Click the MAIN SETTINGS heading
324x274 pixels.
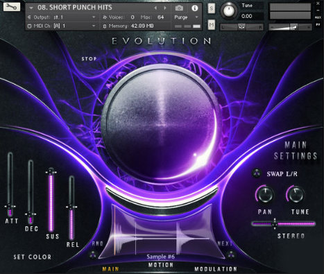pos(296,151)
